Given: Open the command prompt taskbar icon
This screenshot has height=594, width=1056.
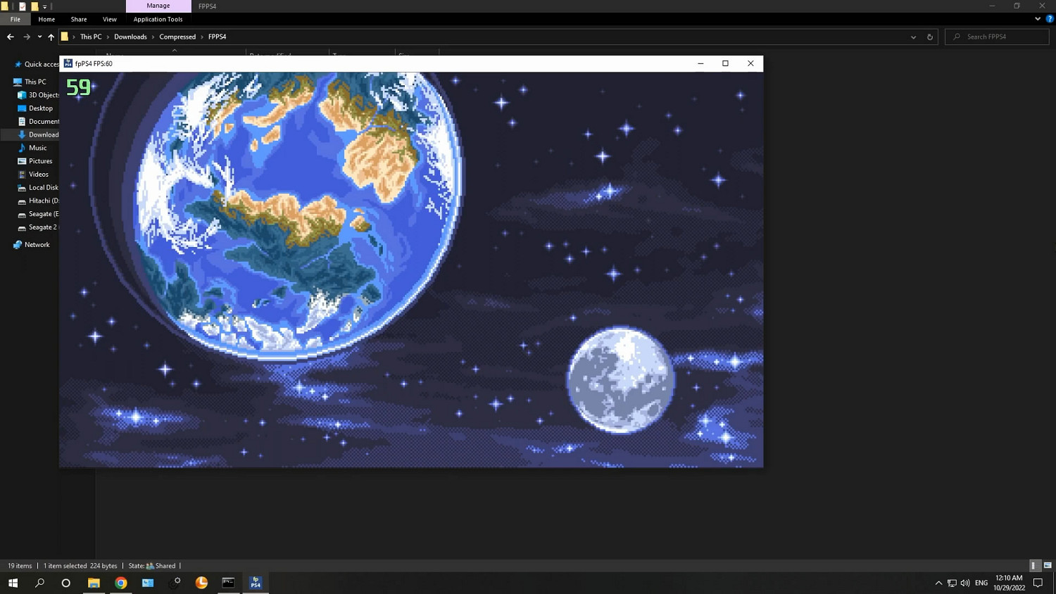Looking at the screenshot, I should [x=228, y=583].
